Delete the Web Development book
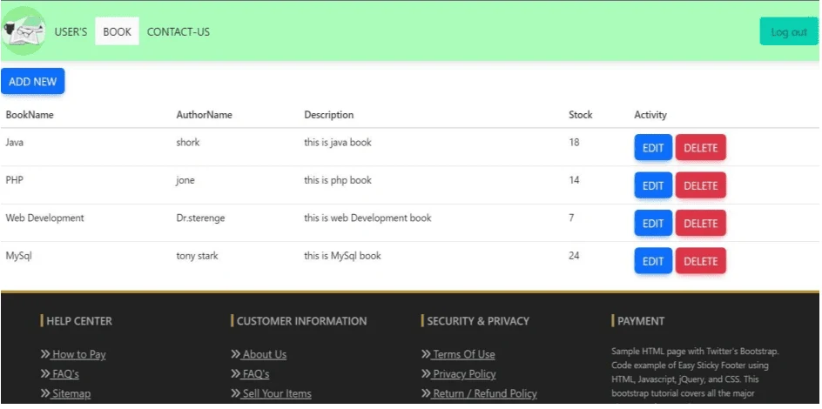Image resolution: width=822 pixels, height=409 pixels. (x=700, y=224)
